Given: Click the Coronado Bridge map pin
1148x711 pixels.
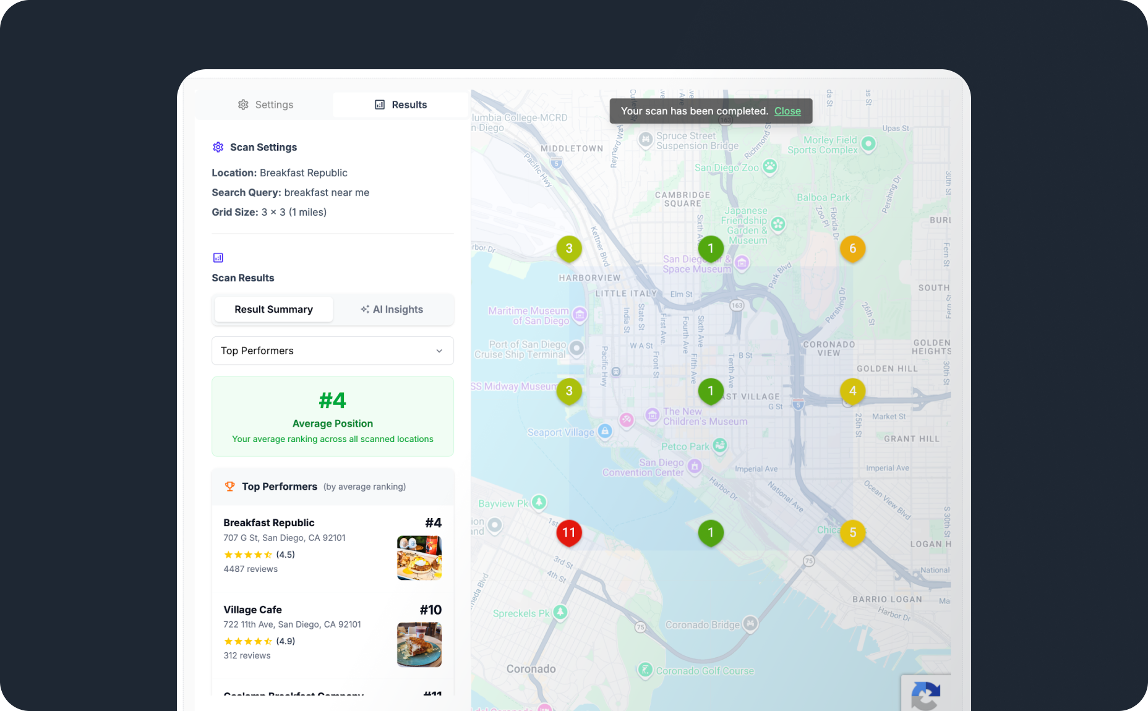Looking at the screenshot, I should point(750,623).
